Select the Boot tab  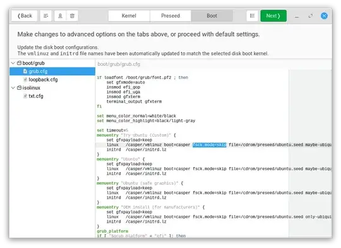[x=212, y=16]
